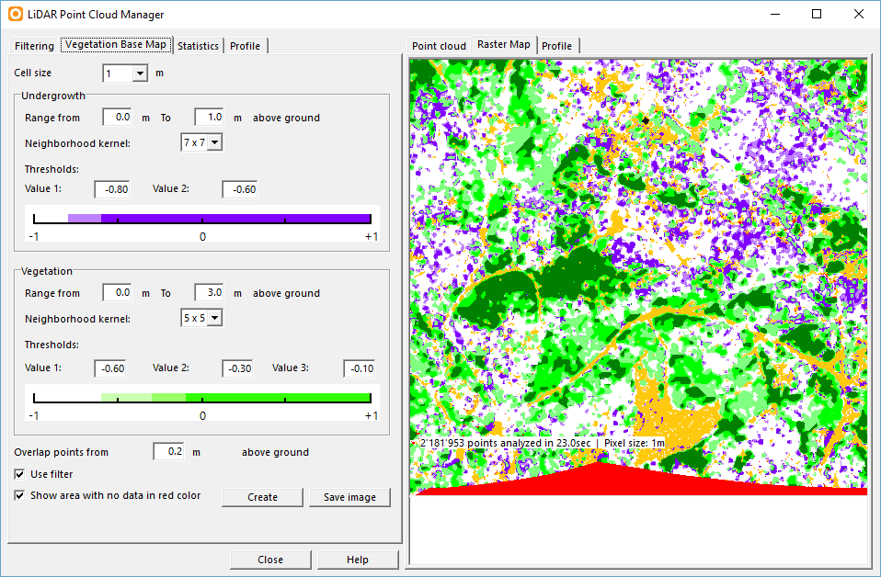Click Vegetation threshold Value 1 field -0.60
The image size is (881, 577).
(110, 368)
